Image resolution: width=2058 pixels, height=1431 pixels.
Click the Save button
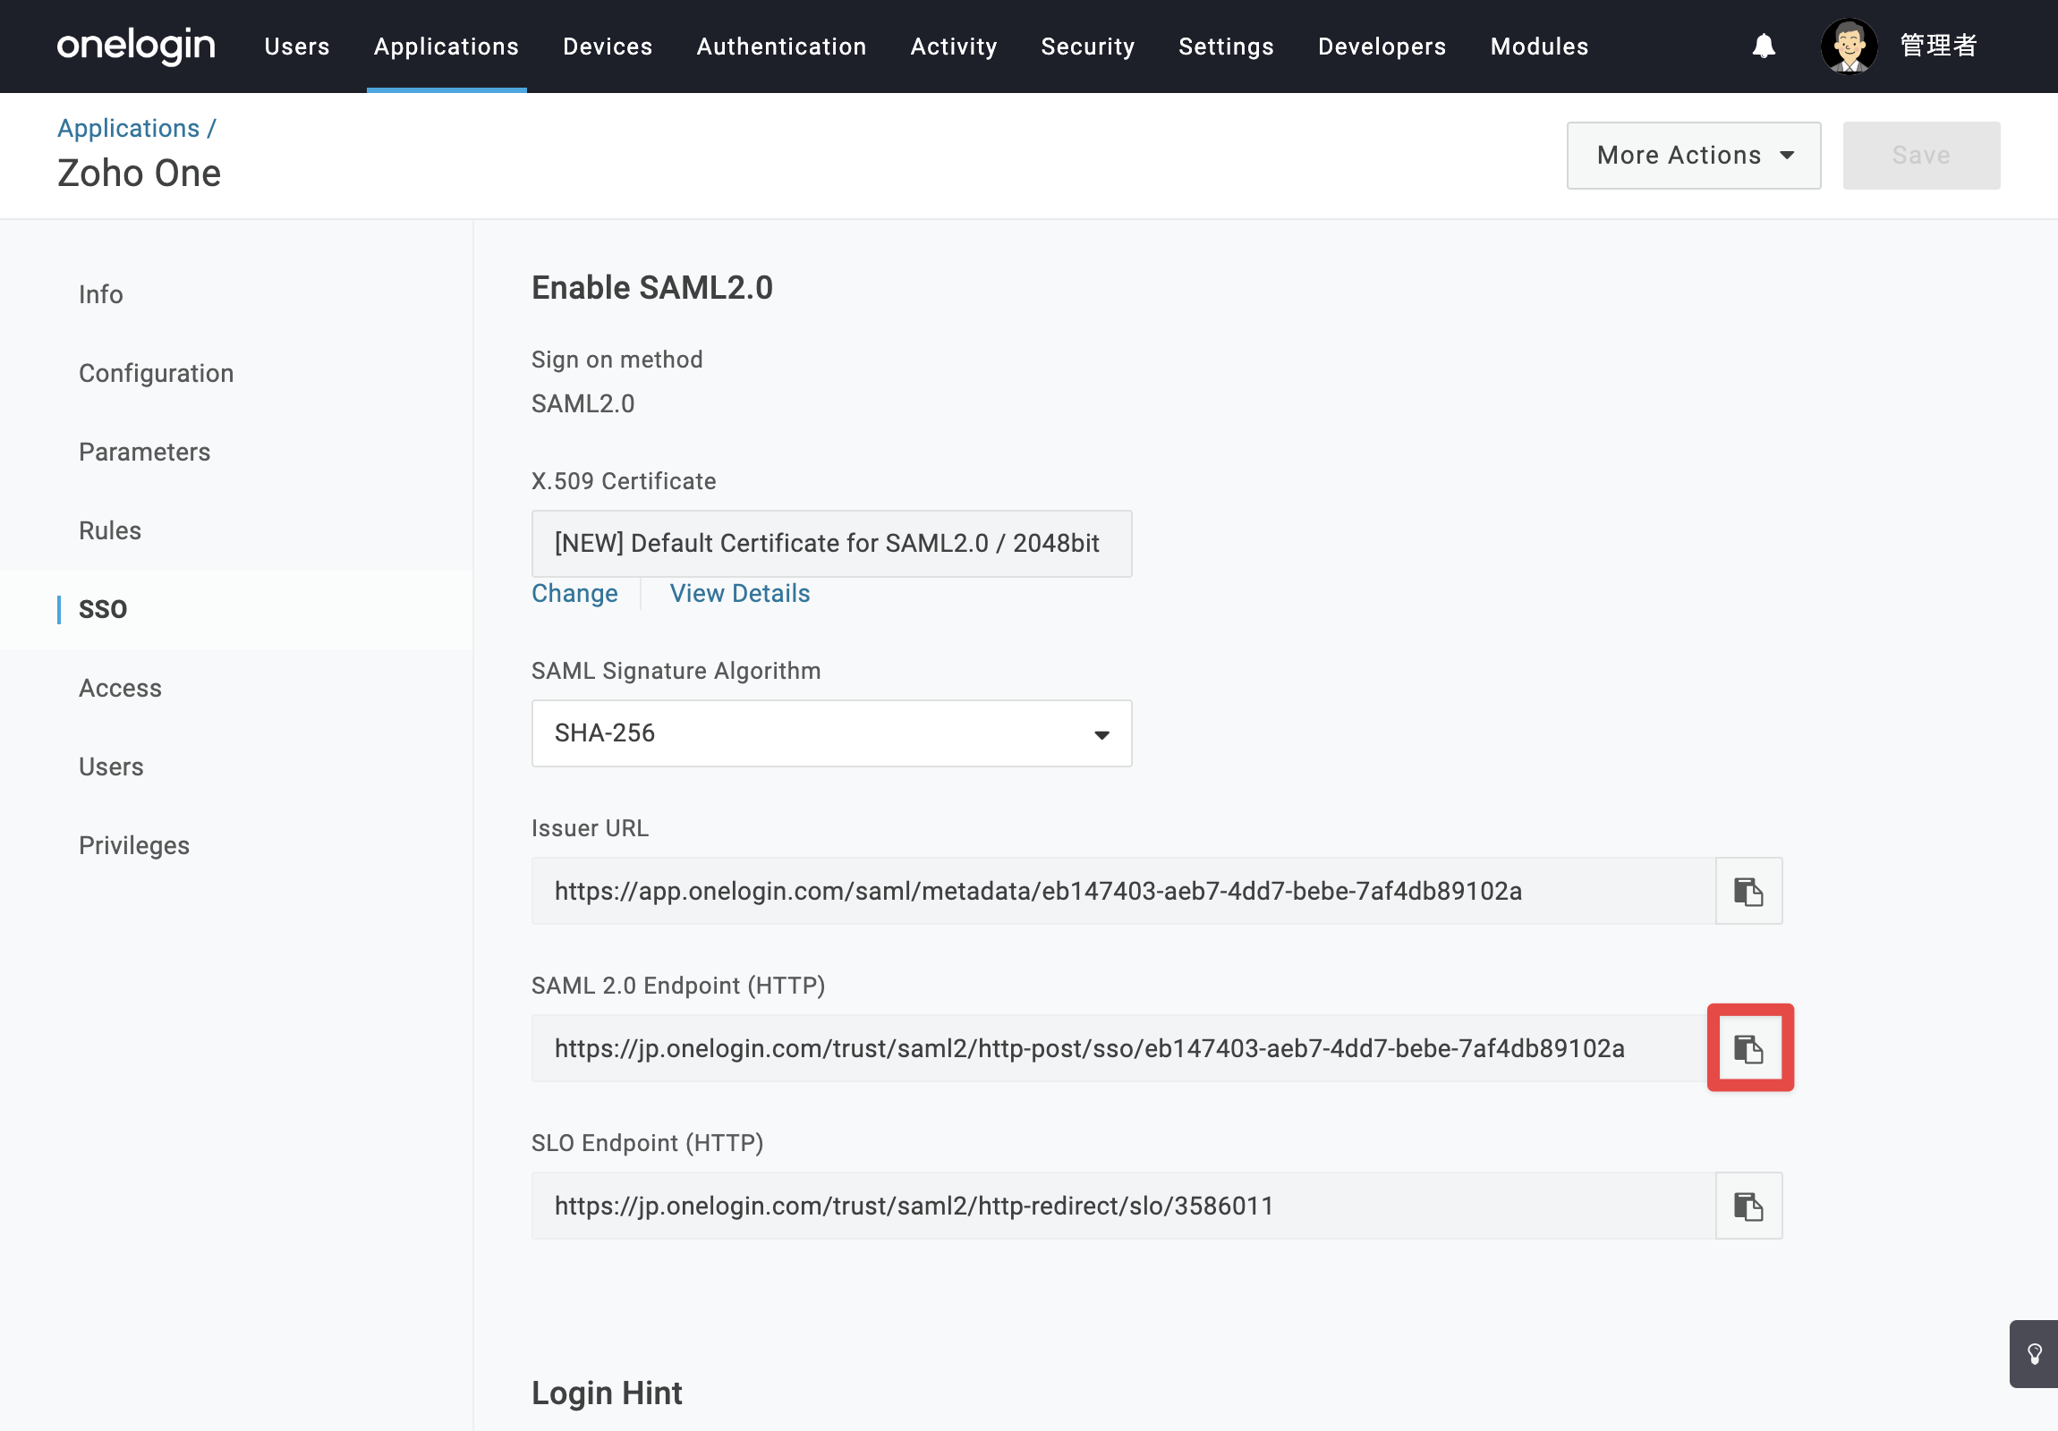(x=1921, y=155)
